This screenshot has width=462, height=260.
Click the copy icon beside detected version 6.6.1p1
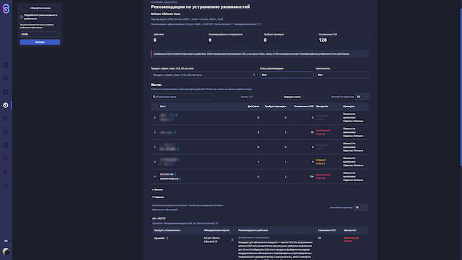[x=232, y=239]
